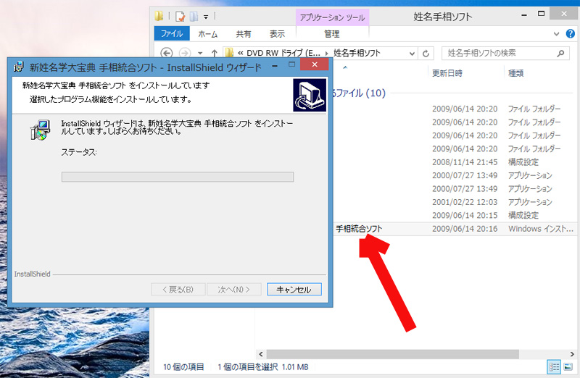The width and height of the screenshot is (580, 378).
Task: Click the DVD RW ドライブ breadcrumb
Action: point(283,53)
